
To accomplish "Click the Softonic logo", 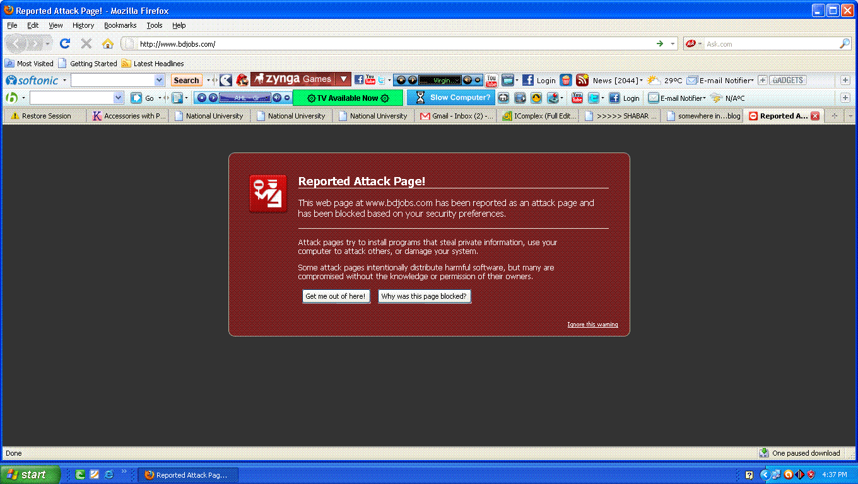I will pyautogui.click(x=32, y=80).
